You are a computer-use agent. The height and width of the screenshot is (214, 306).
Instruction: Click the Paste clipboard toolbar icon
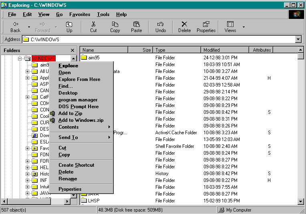(x=136, y=27)
